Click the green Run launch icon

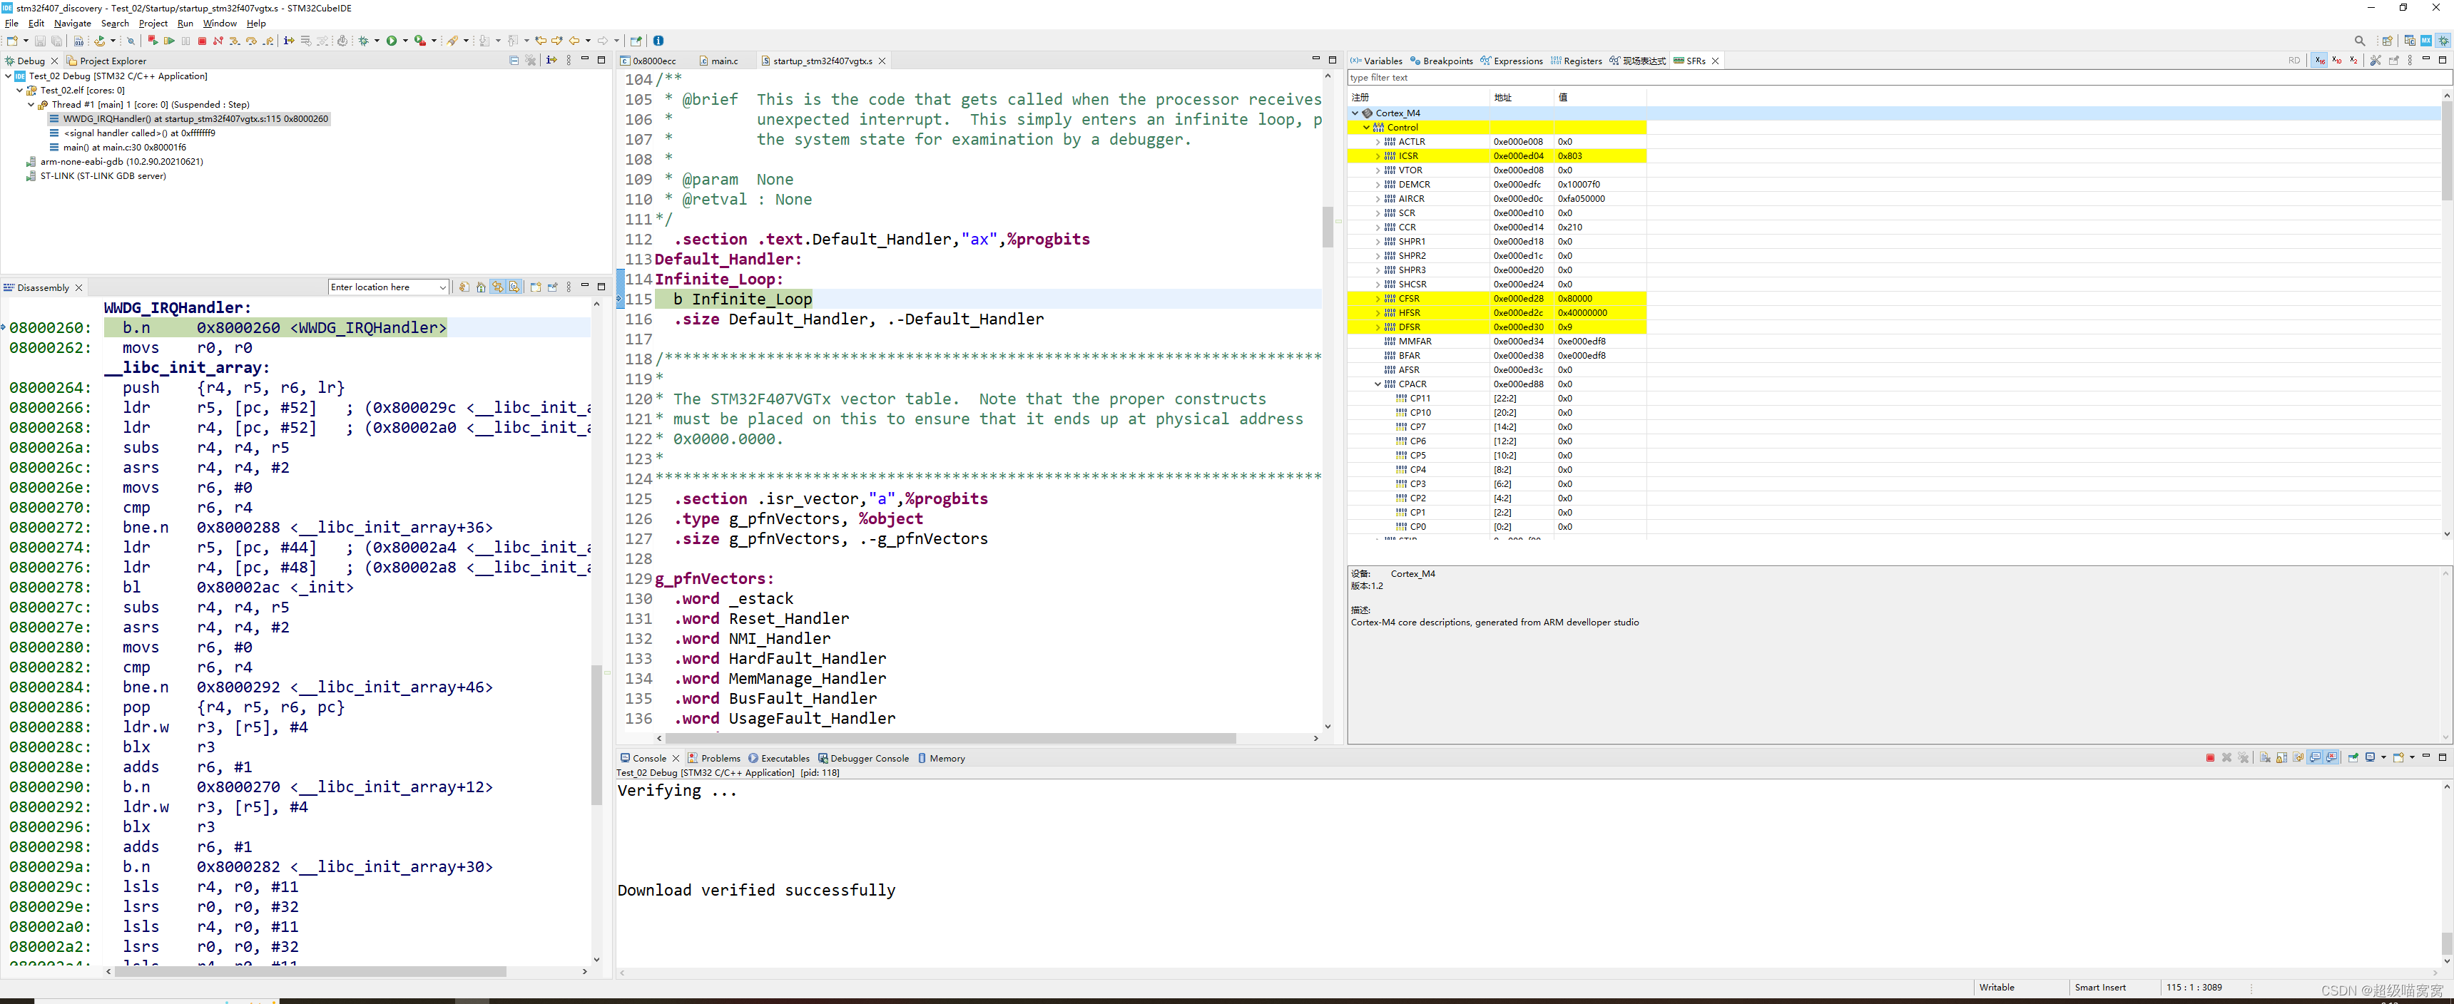point(392,41)
